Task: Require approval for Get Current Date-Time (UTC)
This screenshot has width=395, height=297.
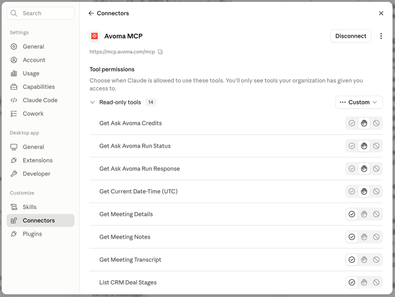Action: point(364,192)
